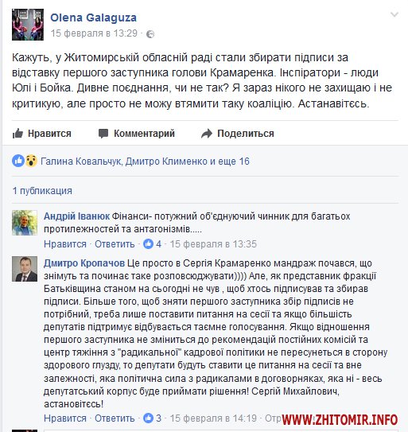Open Olena Galaguza's profile picture
Image resolution: width=408 pixels, height=432 pixels.
28,25
